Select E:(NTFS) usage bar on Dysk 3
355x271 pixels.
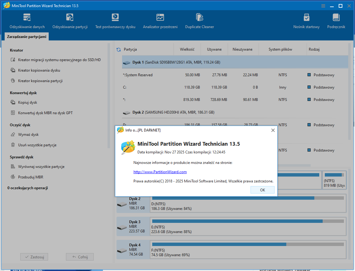tap(248, 221)
